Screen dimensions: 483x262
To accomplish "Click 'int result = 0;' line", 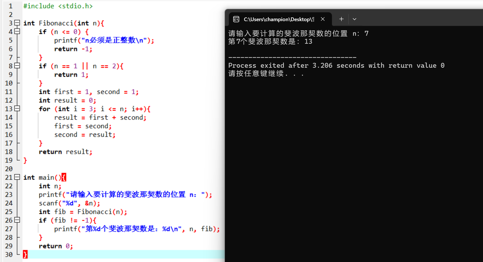I will coord(68,100).
